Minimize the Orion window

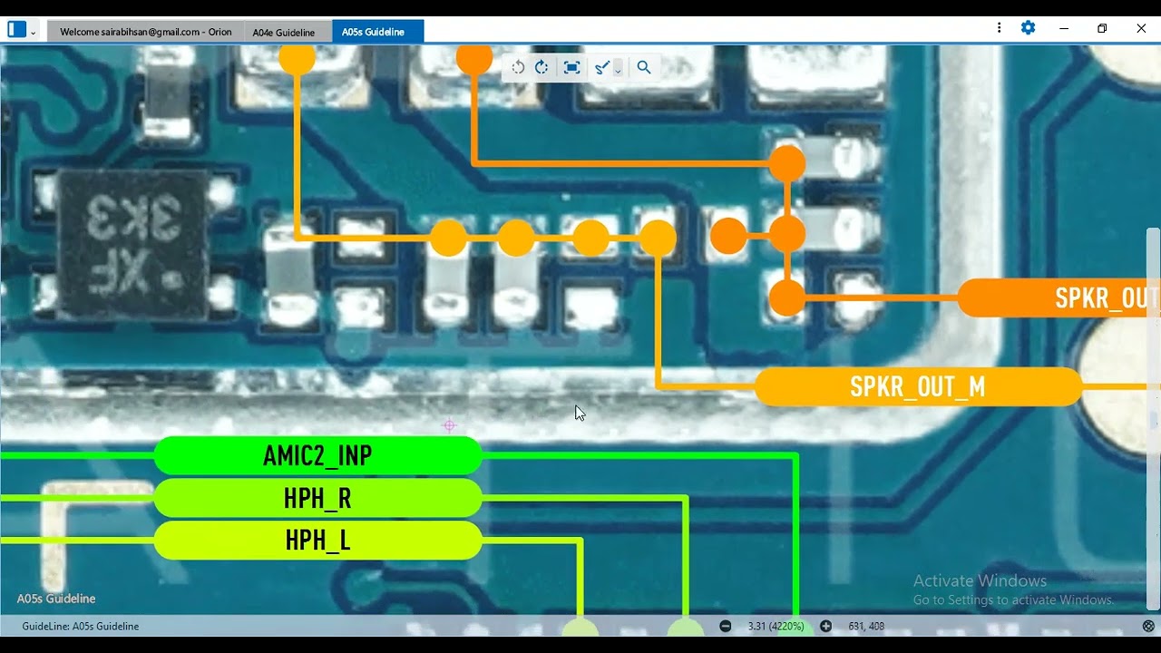coord(1064,28)
